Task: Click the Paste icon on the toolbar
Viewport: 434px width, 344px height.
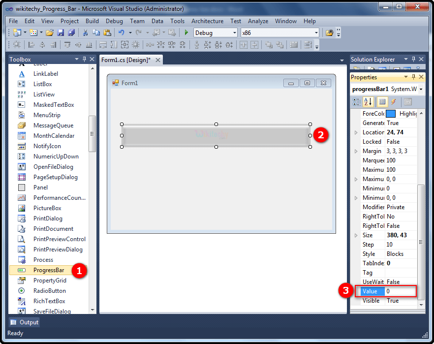Action: pyautogui.click(x=108, y=32)
